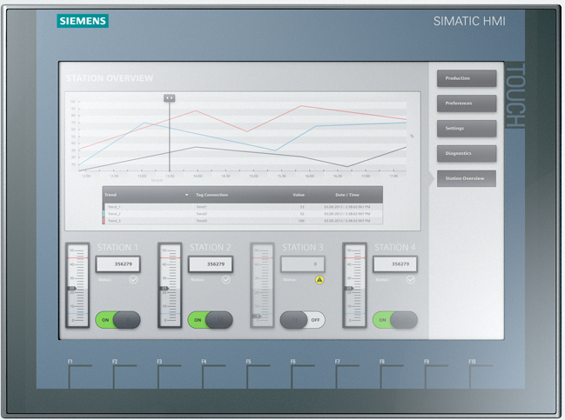Click the Station 2 value field 356279
Image resolution: width=565 pixels, height=420 pixels.
tap(210, 263)
